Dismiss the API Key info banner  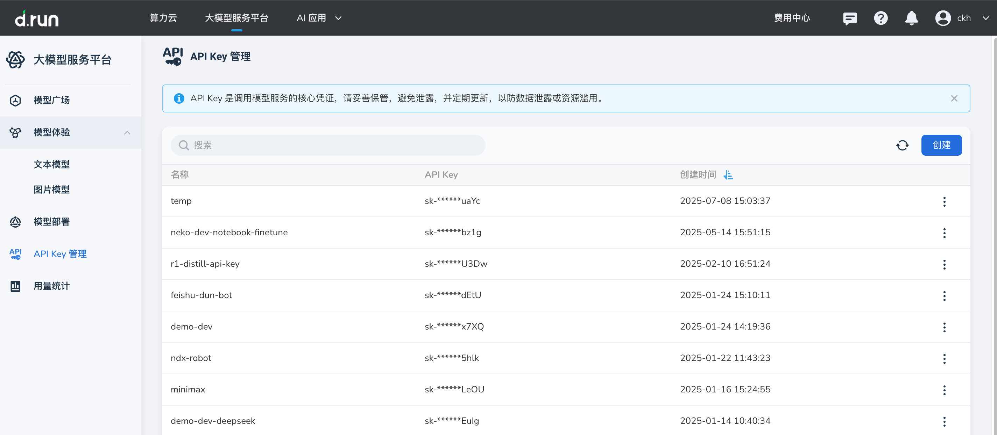pos(954,98)
